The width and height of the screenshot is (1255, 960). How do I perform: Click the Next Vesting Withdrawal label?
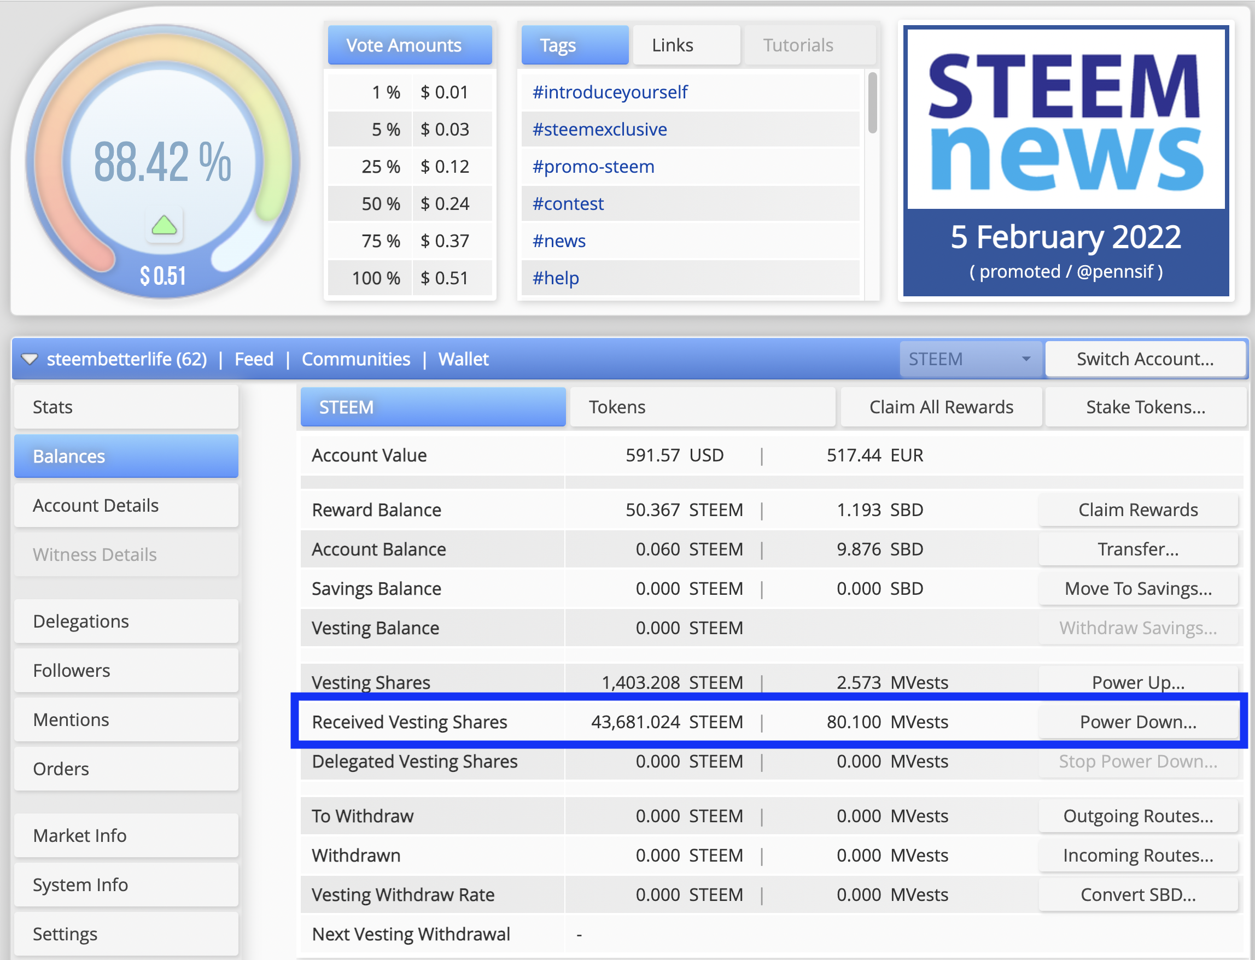(x=411, y=934)
